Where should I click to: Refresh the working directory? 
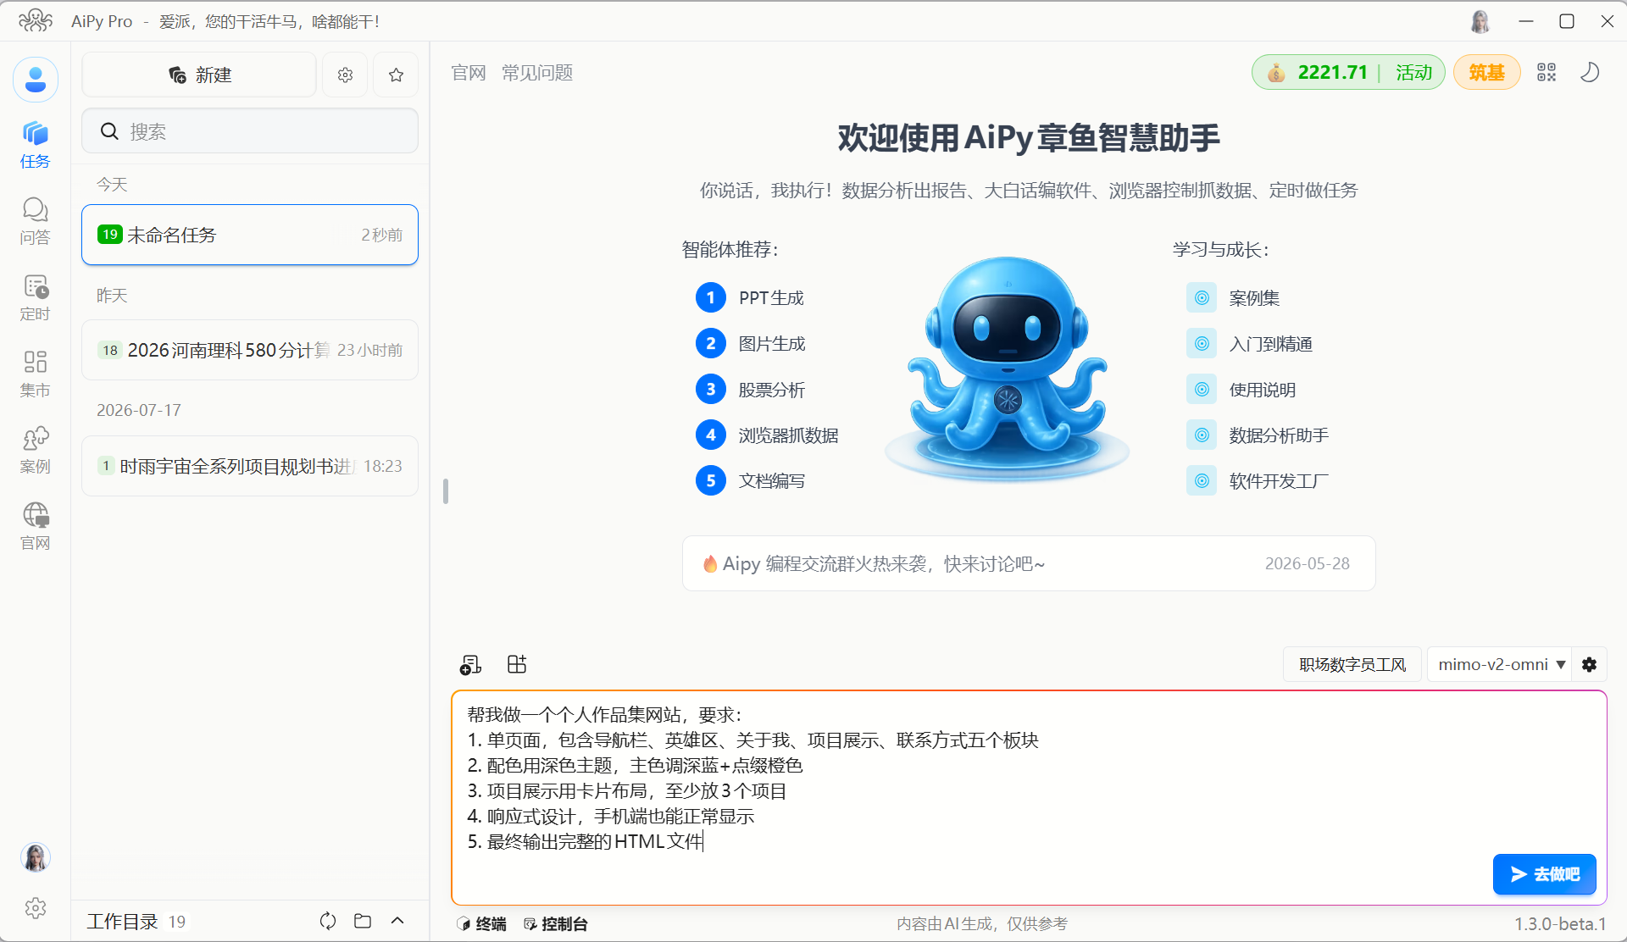coord(328,921)
